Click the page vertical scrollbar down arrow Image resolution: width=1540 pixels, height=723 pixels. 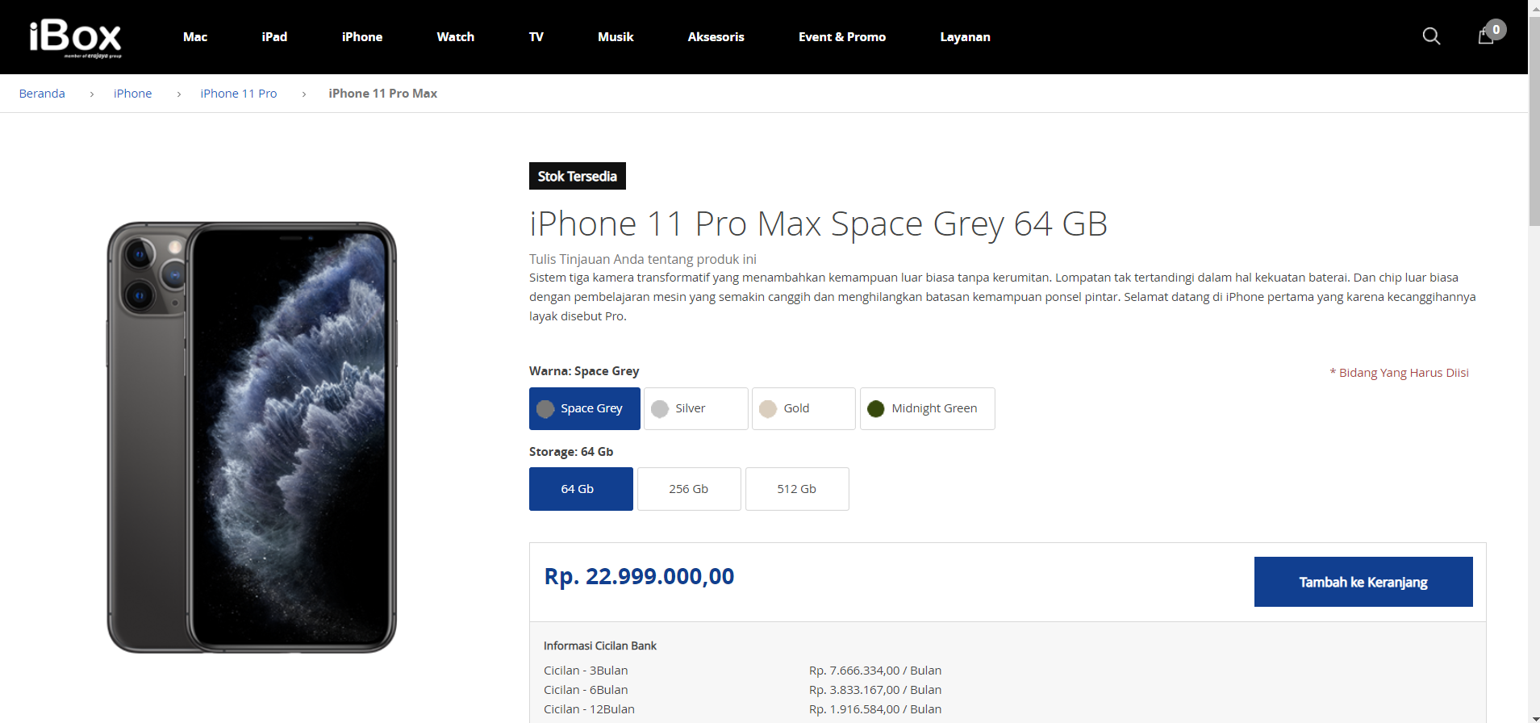click(x=1534, y=717)
